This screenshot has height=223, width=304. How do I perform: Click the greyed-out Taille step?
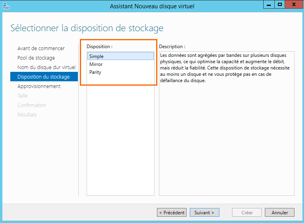tap(23, 96)
